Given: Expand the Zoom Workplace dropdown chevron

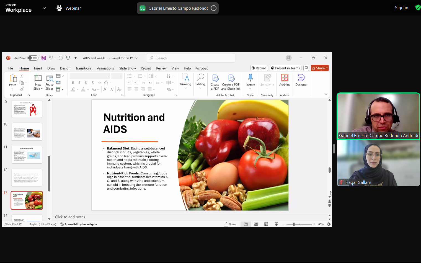Looking at the screenshot, I should [x=44, y=8].
